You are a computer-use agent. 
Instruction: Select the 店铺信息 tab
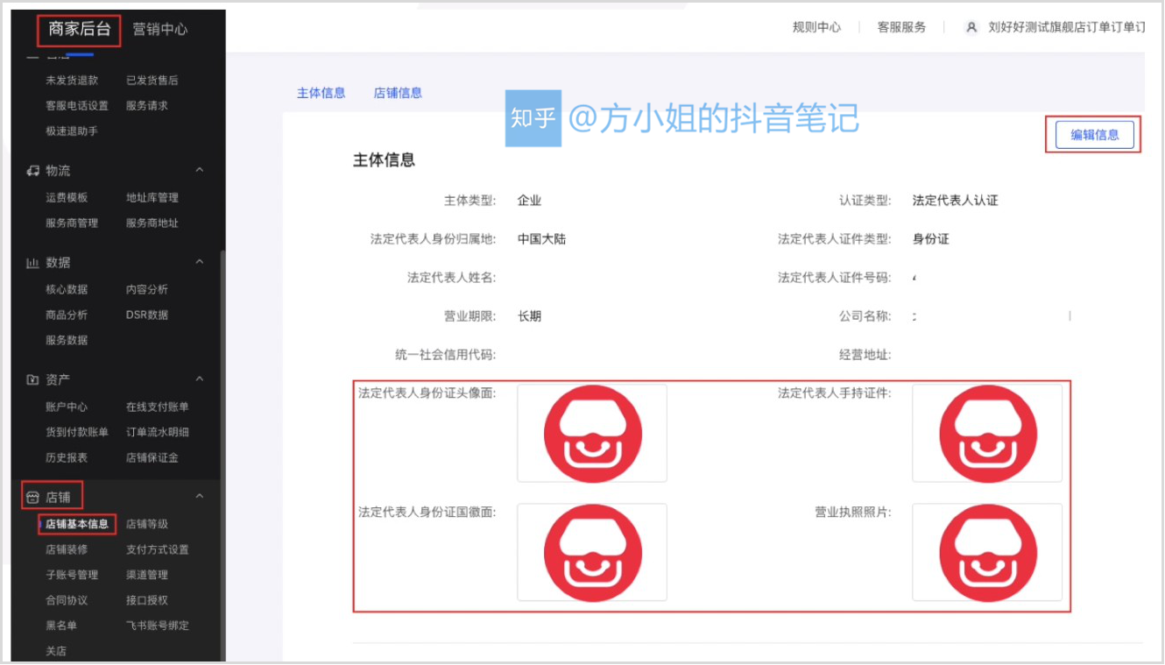click(x=399, y=93)
